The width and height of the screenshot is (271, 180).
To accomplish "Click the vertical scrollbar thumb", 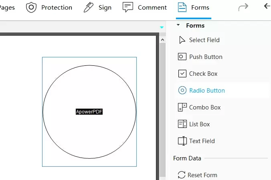I will (162, 109).
